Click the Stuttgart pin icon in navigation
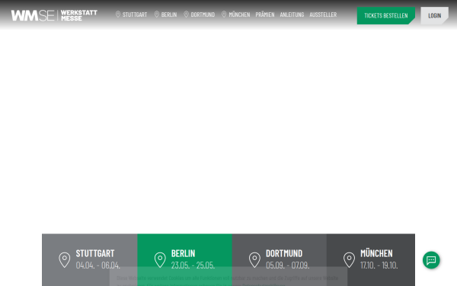Screen dimensions: 457x286 118,14
